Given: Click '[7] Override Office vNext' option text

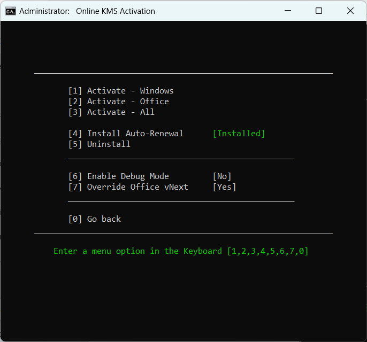Looking at the screenshot, I should (128, 187).
